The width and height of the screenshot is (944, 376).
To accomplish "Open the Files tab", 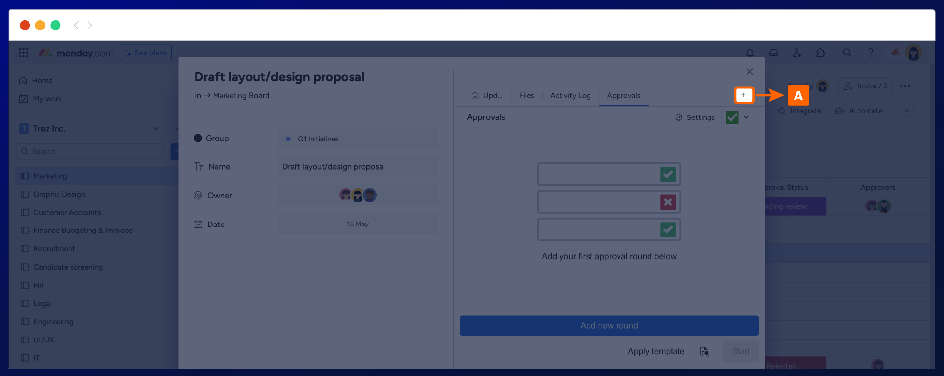I will [x=526, y=96].
